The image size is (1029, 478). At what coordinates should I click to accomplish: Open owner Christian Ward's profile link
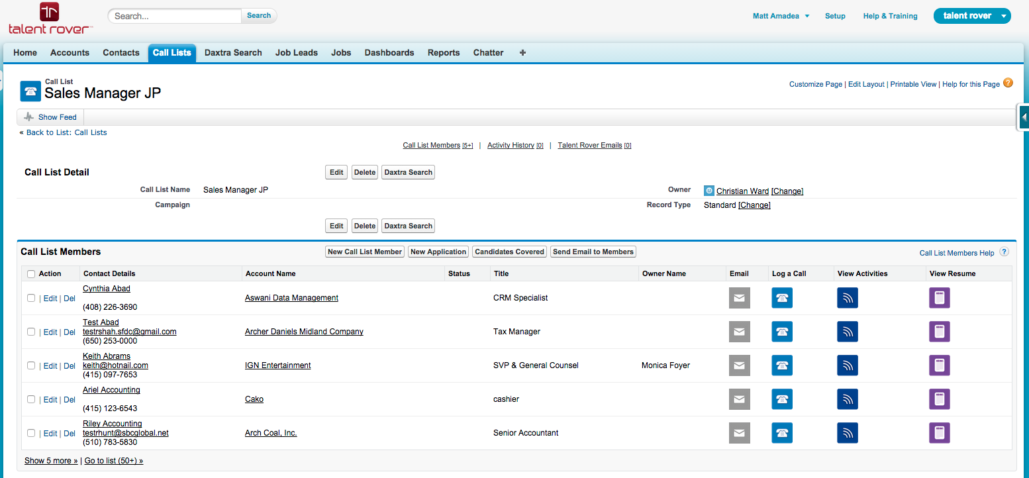click(742, 191)
